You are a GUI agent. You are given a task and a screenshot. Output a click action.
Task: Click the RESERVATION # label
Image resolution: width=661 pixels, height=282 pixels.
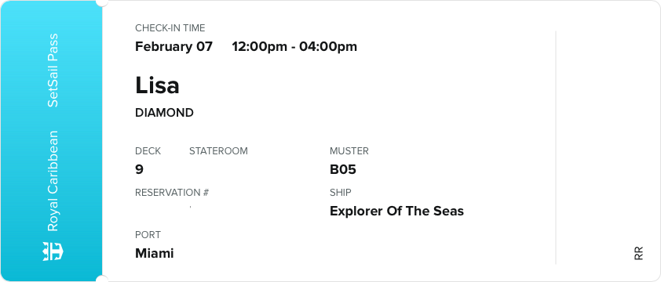point(172,193)
